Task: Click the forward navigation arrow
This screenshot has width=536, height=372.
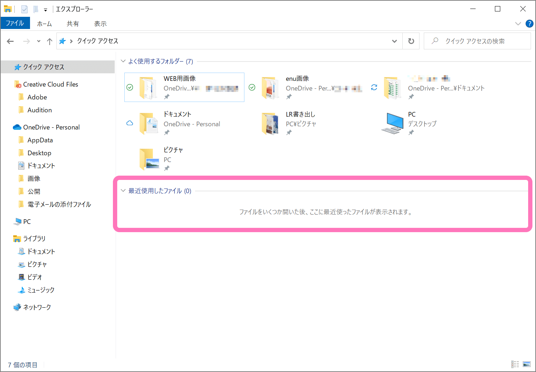Action: (26, 41)
